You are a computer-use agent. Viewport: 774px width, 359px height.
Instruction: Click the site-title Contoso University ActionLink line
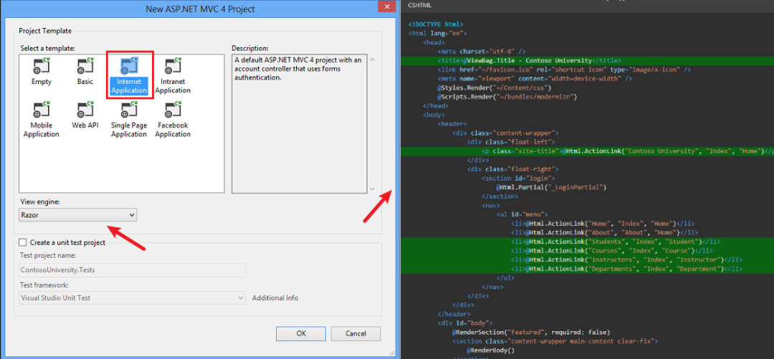(x=628, y=151)
